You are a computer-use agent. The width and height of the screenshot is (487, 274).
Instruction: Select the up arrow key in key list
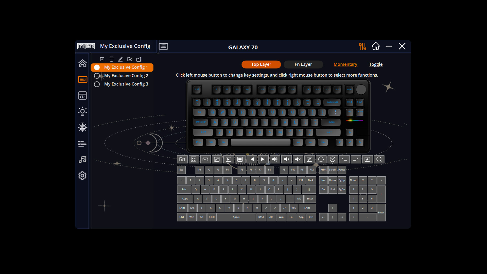333,208
